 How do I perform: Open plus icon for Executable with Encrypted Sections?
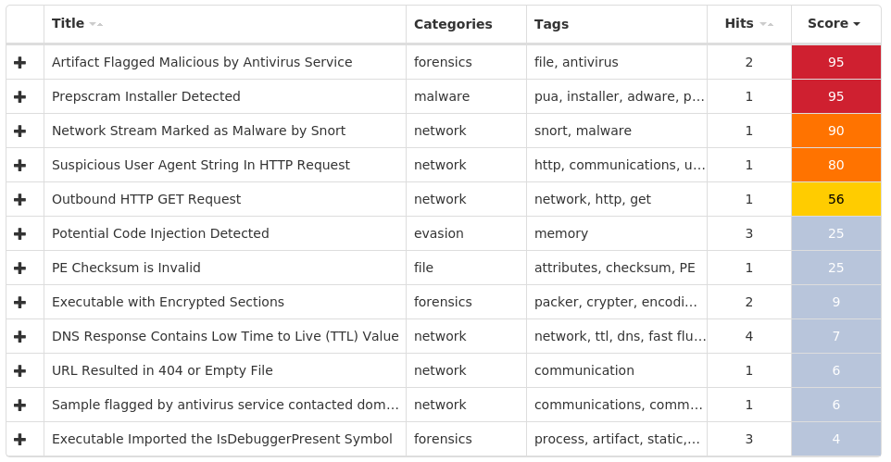19,303
